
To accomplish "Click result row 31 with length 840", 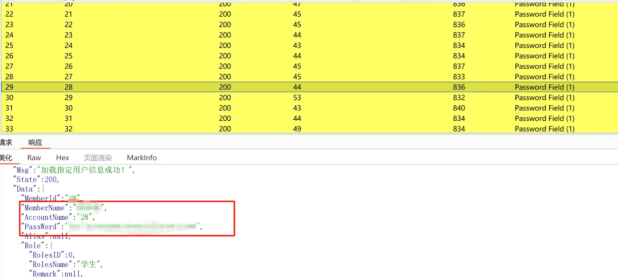I will 459,108.
